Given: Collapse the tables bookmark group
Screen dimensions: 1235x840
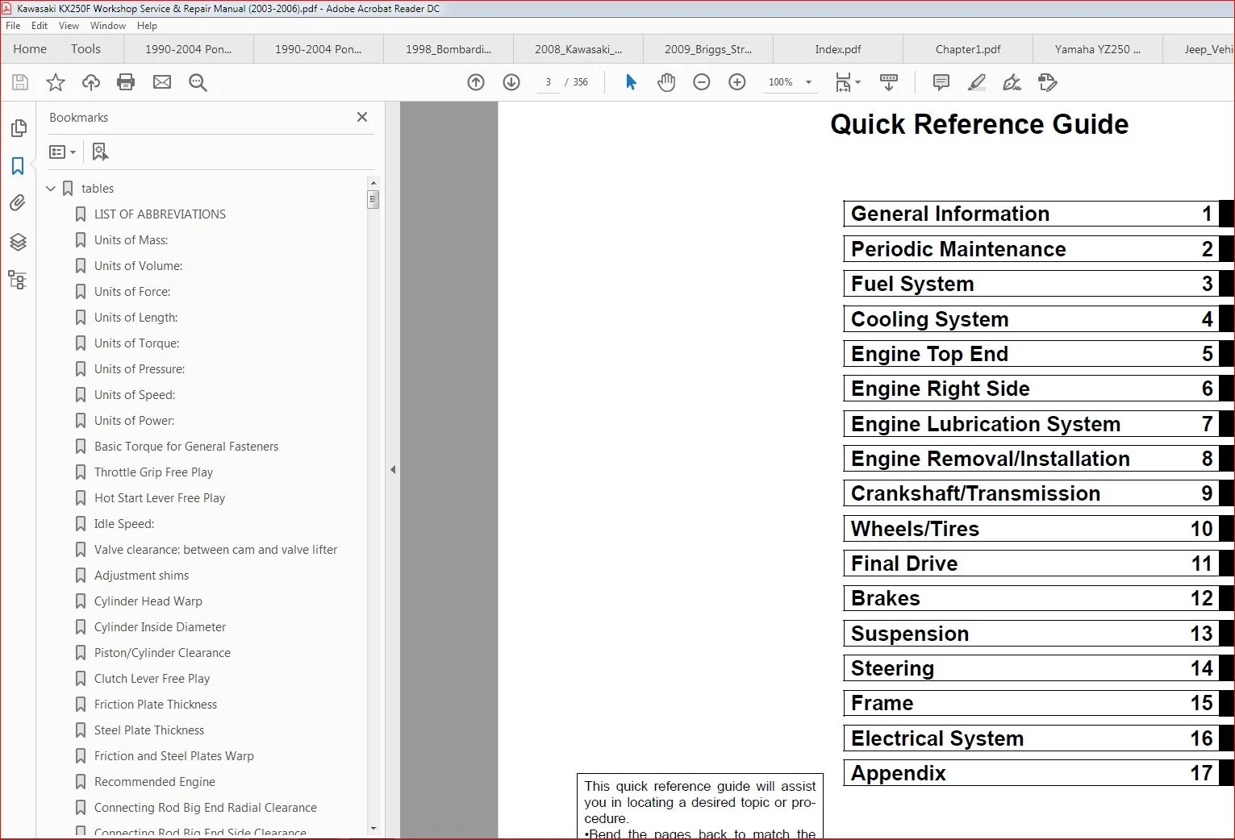Looking at the screenshot, I should pyautogui.click(x=51, y=189).
